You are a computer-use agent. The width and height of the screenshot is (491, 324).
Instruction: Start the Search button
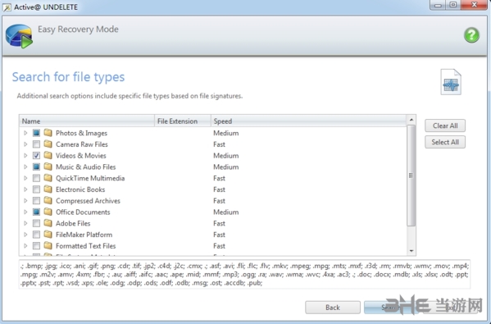tap(391, 308)
